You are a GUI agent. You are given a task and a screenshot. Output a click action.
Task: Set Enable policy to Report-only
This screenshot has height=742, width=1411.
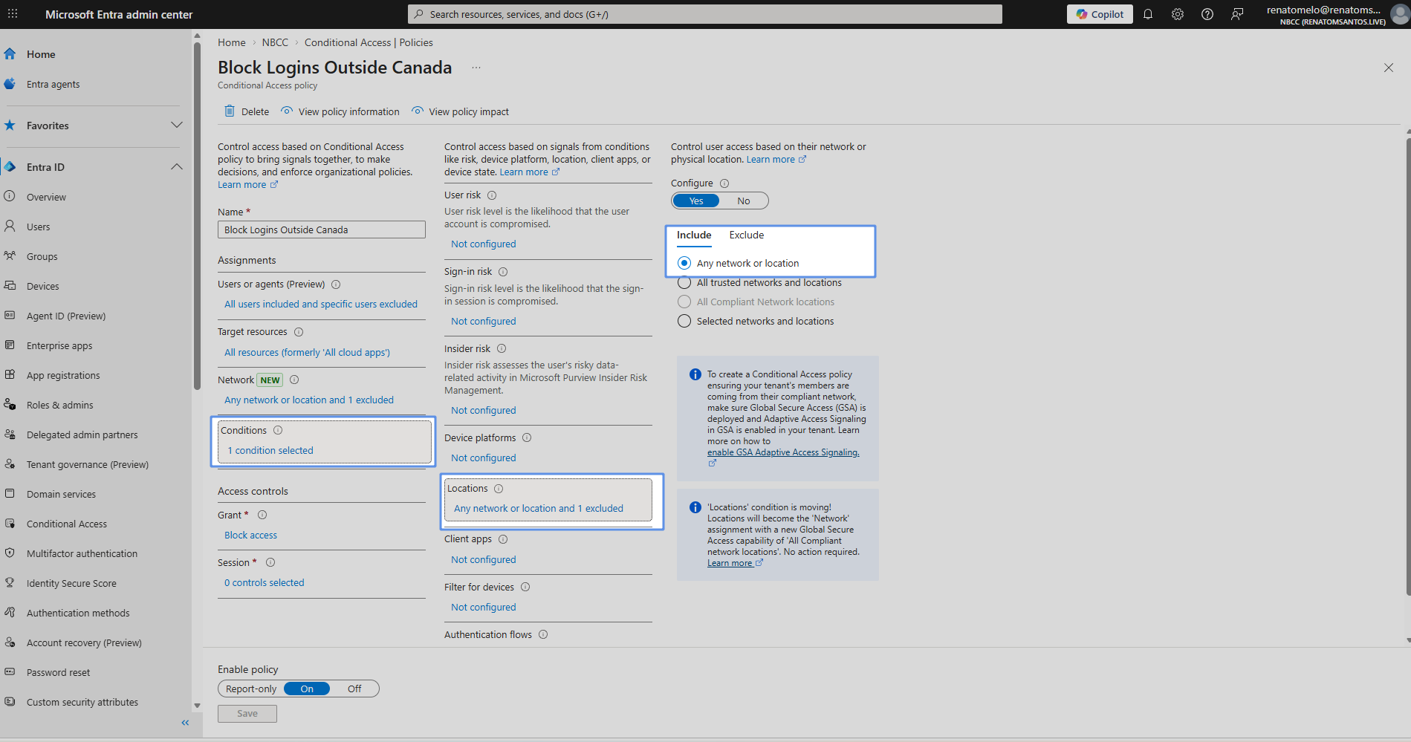point(251,689)
